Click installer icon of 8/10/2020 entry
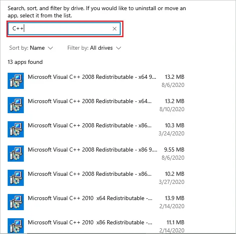This screenshot has height=234, width=236. point(16,105)
